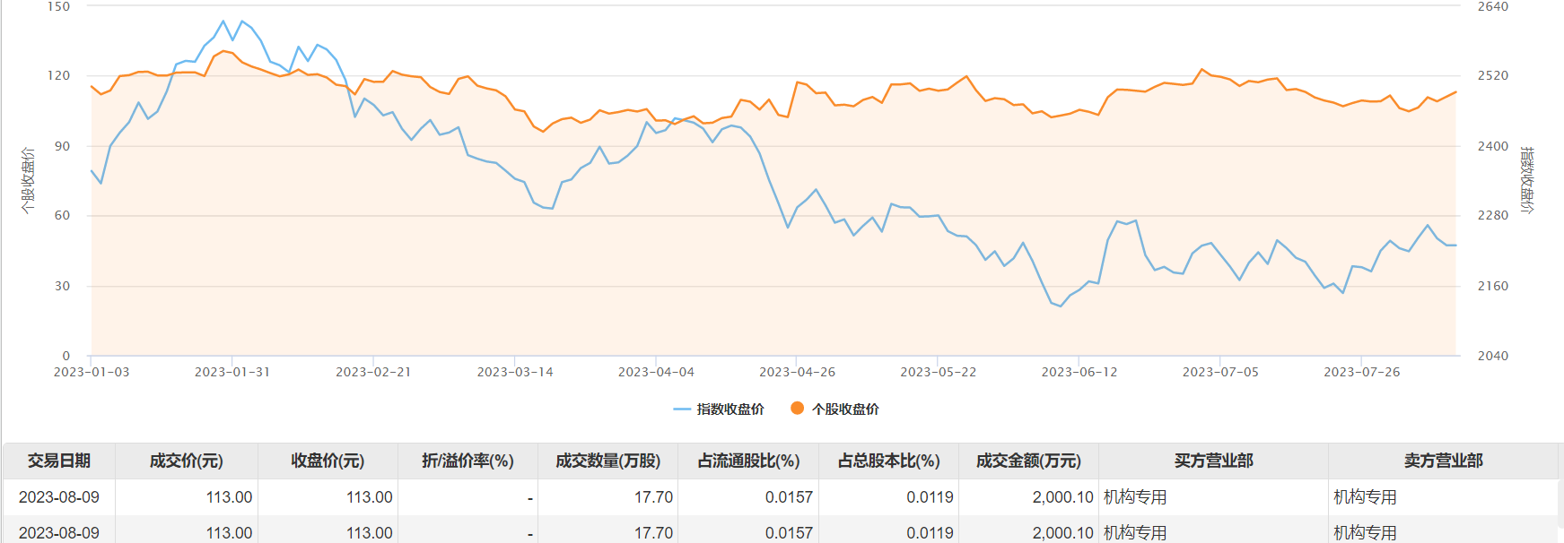Click the left vertical axis title 个股收盘价
1564x543 pixels.
click(x=28, y=180)
